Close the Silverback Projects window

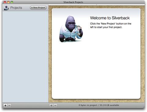[5, 2]
